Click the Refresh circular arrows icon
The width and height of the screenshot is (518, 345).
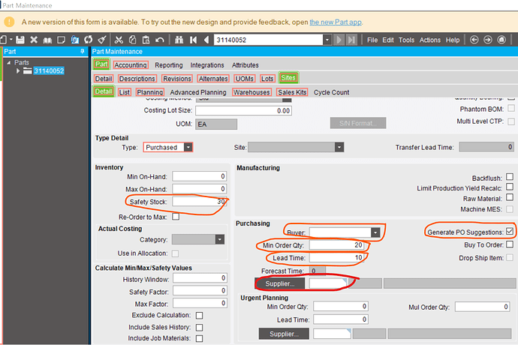88,40
